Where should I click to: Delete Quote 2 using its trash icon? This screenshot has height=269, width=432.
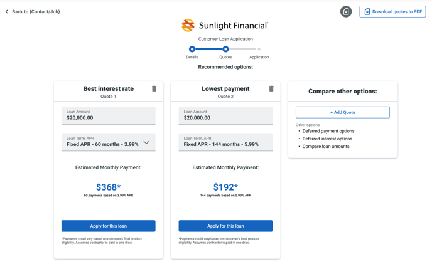tap(271, 88)
